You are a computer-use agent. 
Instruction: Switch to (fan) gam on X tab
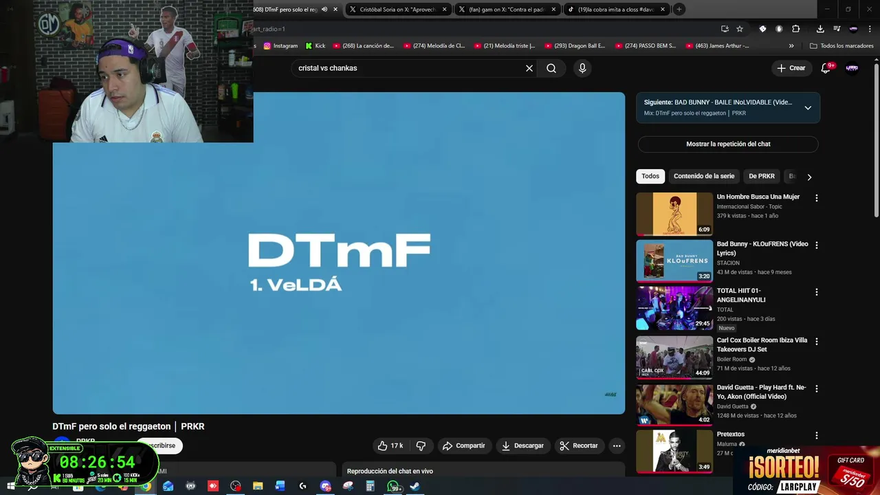point(507,10)
